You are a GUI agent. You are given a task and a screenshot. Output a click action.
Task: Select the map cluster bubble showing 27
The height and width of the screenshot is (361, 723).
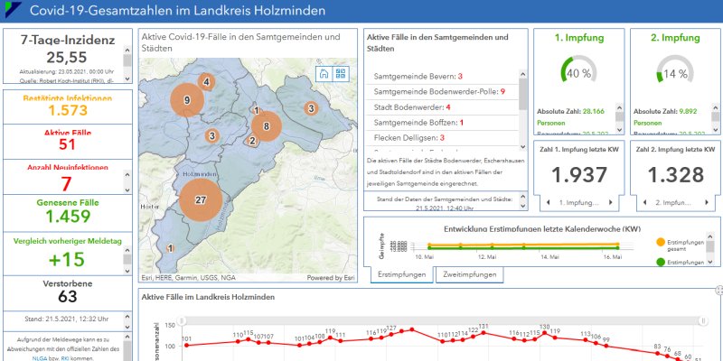[201, 200]
